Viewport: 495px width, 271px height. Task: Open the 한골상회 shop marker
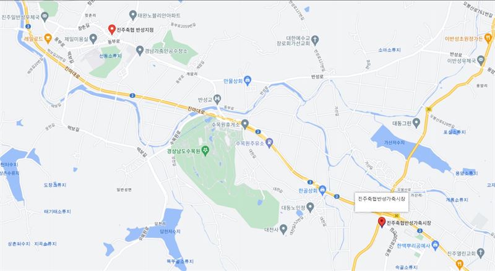point(322,190)
